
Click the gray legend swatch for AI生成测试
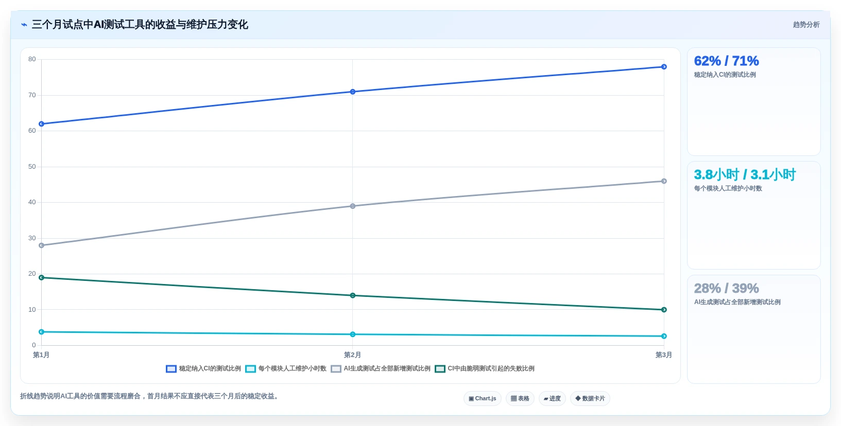(x=336, y=369)
